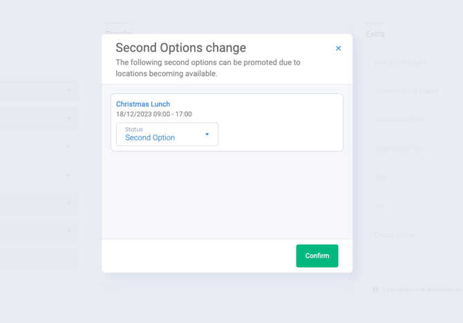
Task: Select the Second CRM Agent field
Action: coord(415,91)
